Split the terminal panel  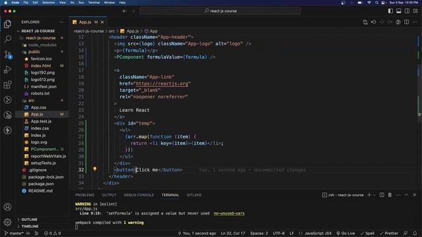pos(382,195)
